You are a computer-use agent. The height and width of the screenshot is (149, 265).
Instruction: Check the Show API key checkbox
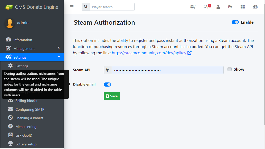tap(230, 69)
